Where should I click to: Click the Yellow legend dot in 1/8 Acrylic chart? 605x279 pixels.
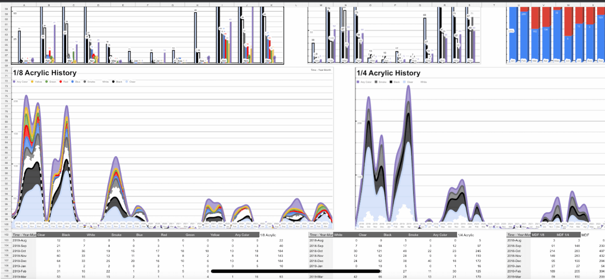32,82
